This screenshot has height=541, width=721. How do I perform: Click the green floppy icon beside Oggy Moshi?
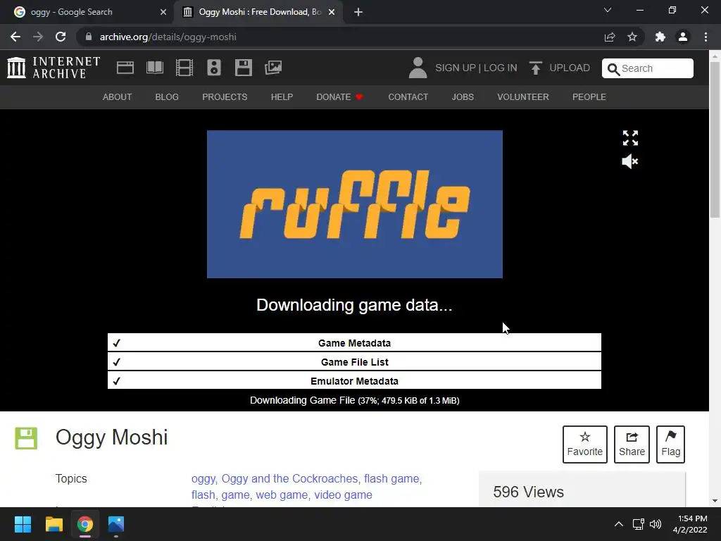[x=26, y=438]
